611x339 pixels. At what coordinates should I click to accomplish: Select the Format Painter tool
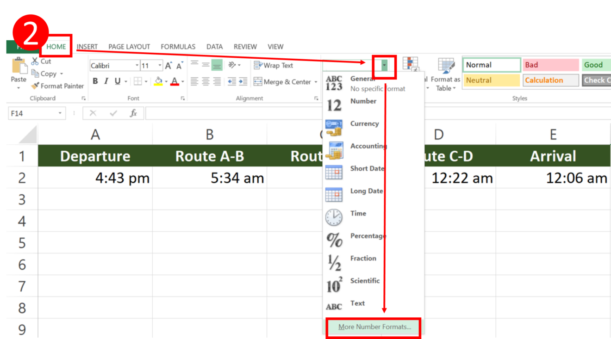pos(57,86)
